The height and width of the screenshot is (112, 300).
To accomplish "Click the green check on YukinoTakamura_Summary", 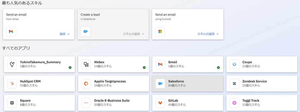I will pyautogui.click(x=70, y=68).
